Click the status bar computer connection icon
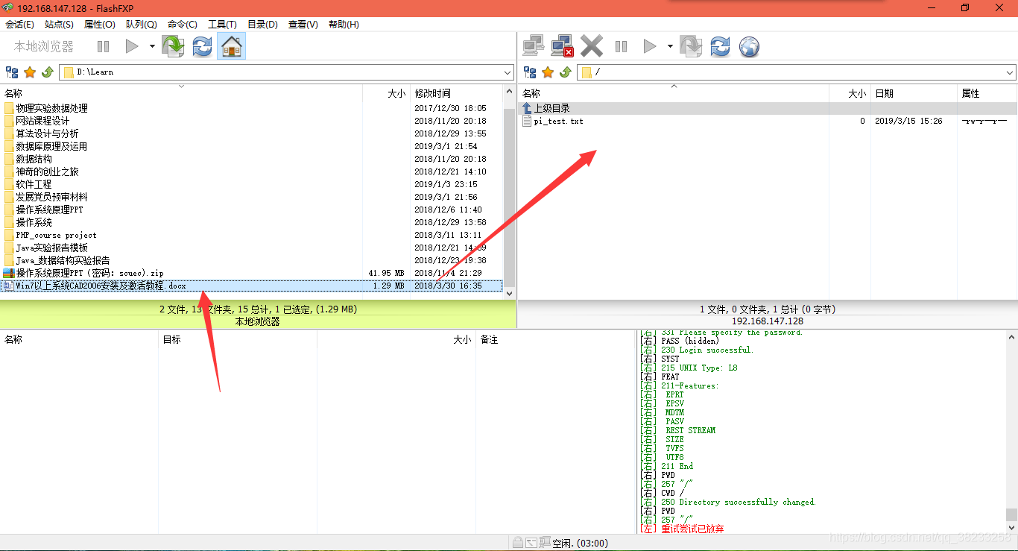 (x=545, y=542)
